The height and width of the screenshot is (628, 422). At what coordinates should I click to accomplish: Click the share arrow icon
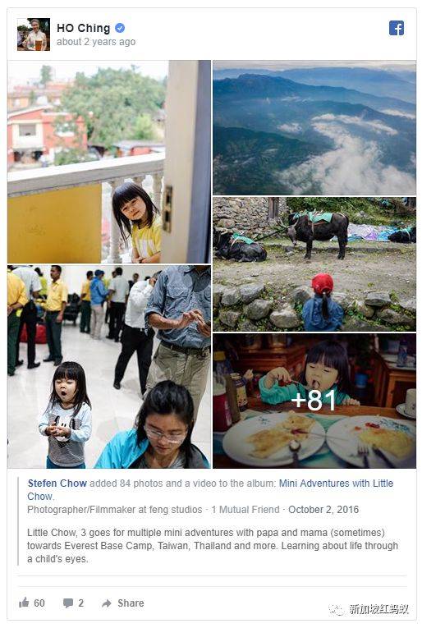(107, 603)
